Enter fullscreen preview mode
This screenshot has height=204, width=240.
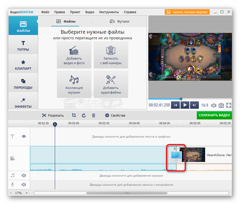[229, 105]
